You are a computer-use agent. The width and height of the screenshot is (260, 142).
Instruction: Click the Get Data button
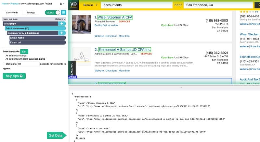57,136
